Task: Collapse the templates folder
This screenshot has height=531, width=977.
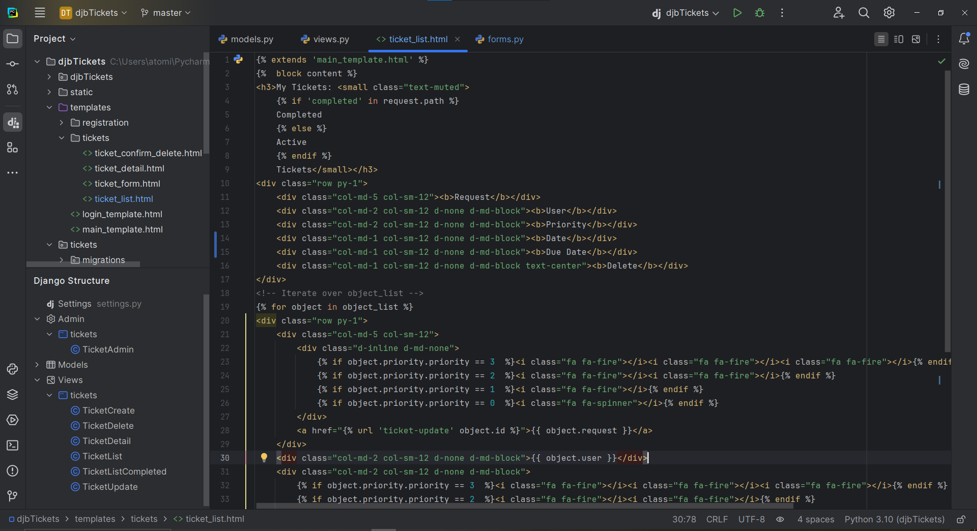Action: [x=49, y=107]
